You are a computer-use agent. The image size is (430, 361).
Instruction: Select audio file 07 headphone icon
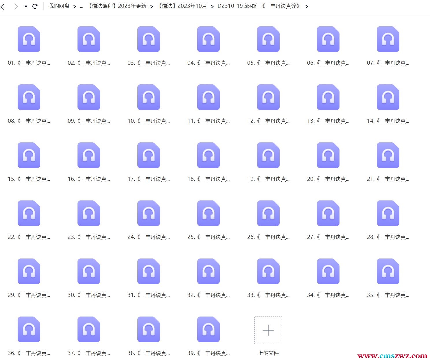388,39
